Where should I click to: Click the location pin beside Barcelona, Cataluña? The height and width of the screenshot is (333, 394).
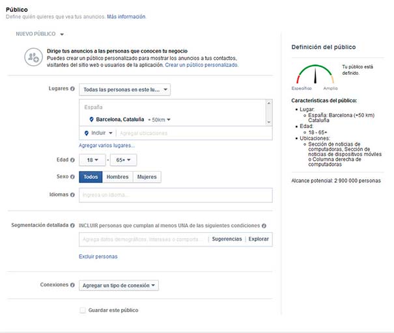pos(91,120)
